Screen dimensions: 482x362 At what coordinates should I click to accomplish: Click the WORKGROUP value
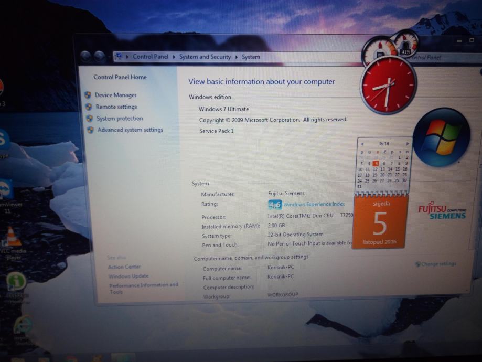(283, 295)
